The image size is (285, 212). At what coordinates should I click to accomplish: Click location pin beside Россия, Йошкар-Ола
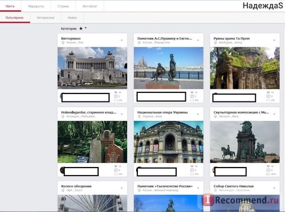139,43
